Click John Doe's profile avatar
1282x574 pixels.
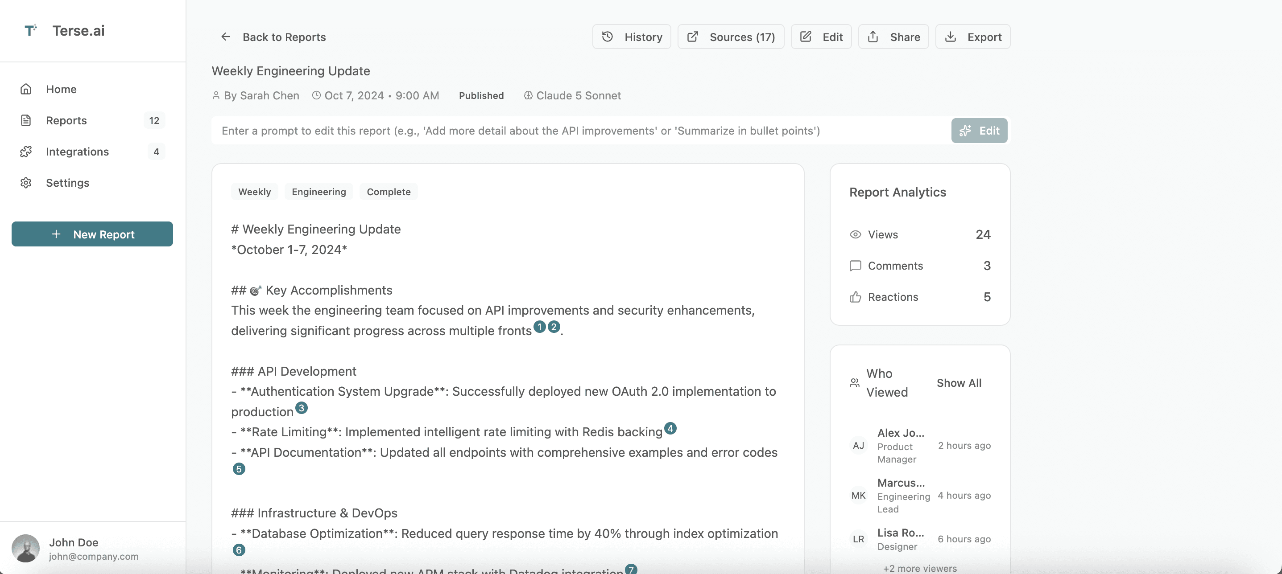[x=25, y=548]
